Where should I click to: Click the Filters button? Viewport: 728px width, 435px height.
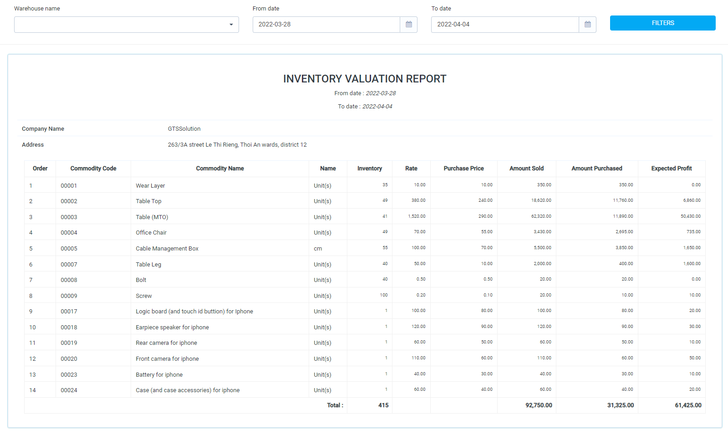pyautogui.click(x=662, y=23)
